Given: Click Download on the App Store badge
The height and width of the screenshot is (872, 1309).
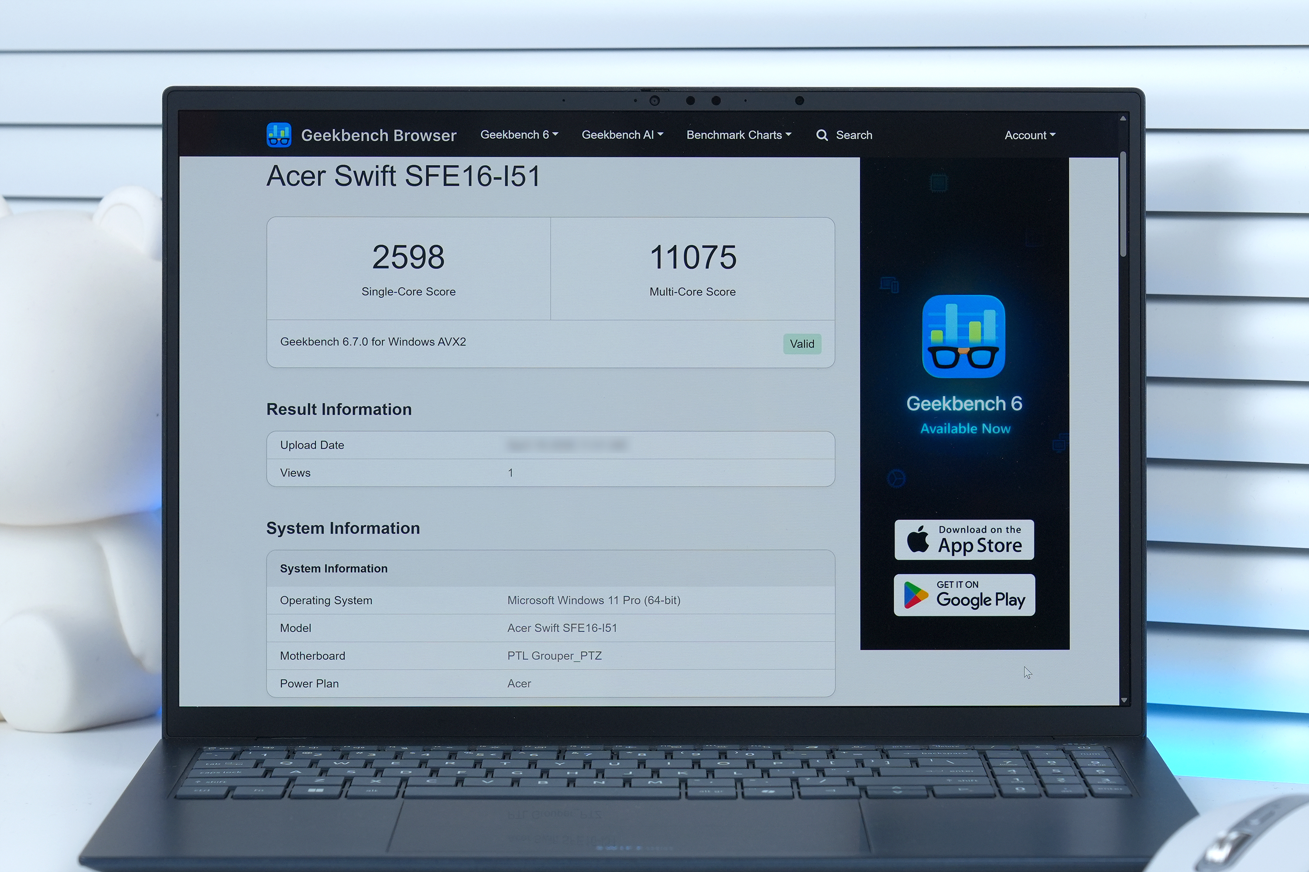Looking at the screenshot, I should [964, 539].
